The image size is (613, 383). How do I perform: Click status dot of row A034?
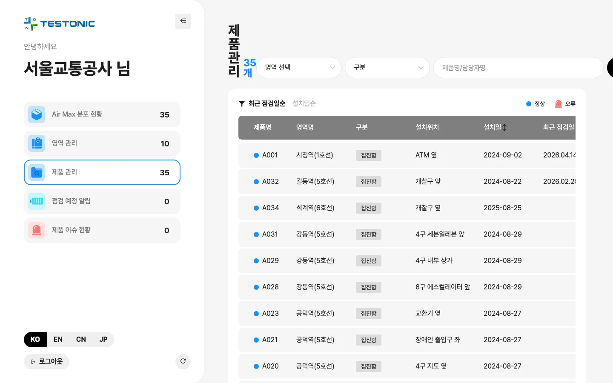[x=256, y=208]
